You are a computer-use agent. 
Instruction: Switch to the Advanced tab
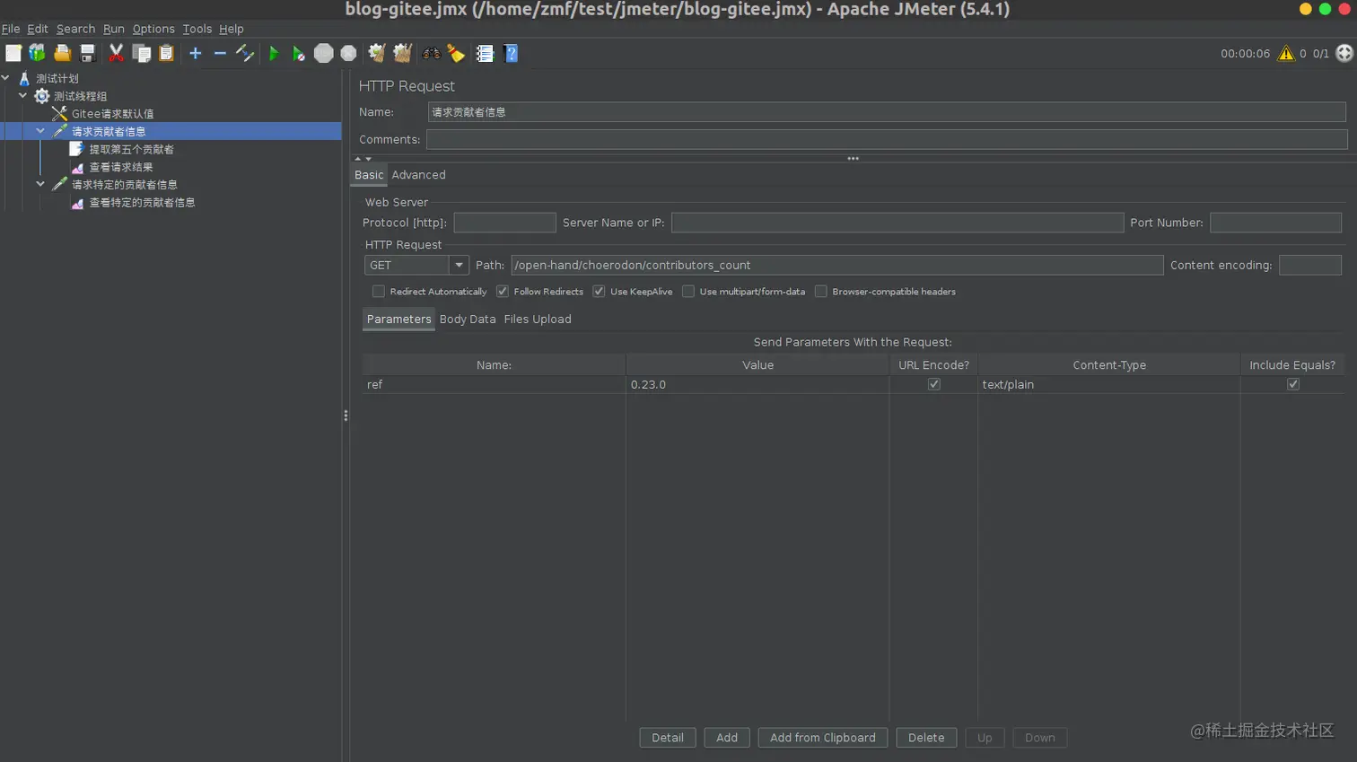click(418, 175)
